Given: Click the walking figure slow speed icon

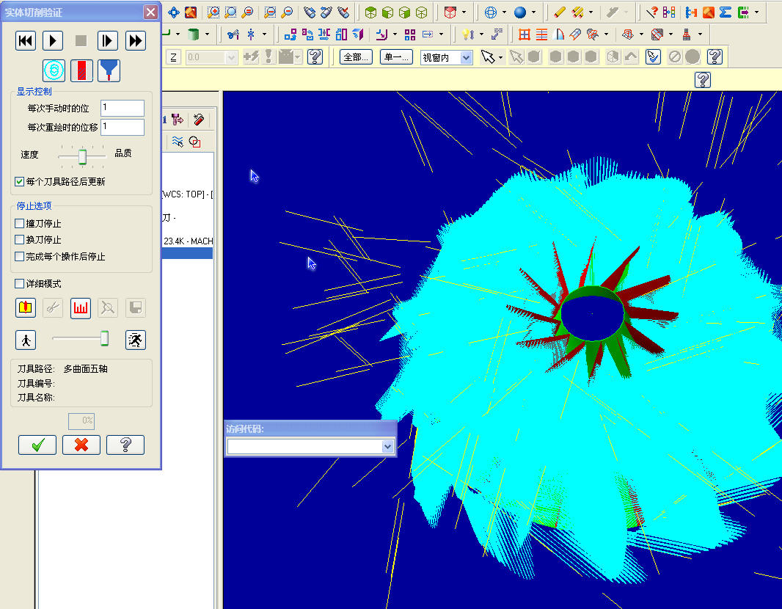Looking at the screenshot, I should pyautogui.click(x=26, y=340).
